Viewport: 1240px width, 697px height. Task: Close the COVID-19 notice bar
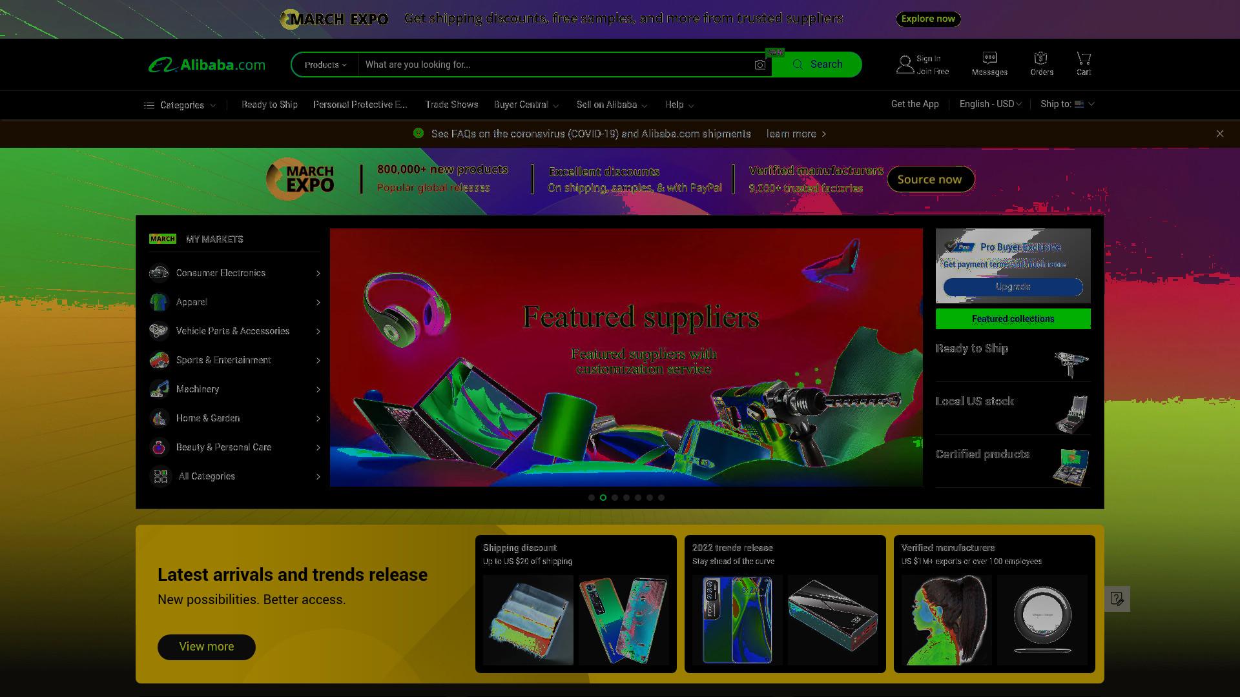(1220, 134)
